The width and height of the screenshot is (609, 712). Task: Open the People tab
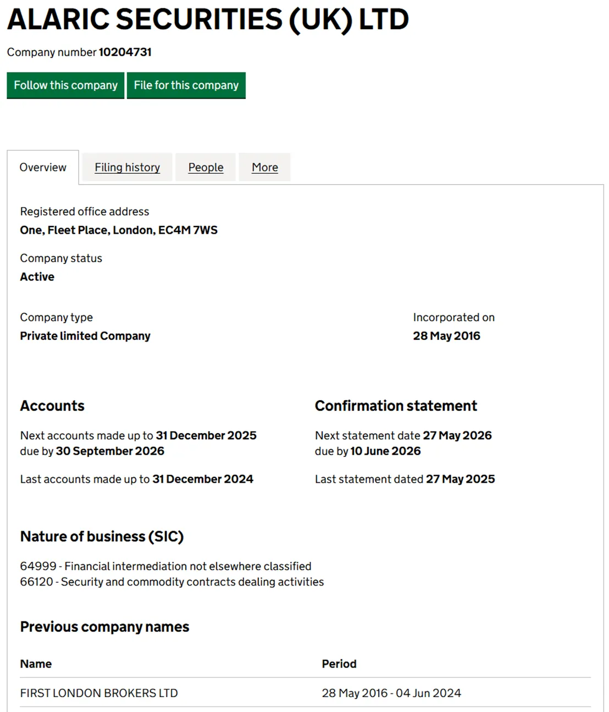pyautogui.click(x=206, y=167)
